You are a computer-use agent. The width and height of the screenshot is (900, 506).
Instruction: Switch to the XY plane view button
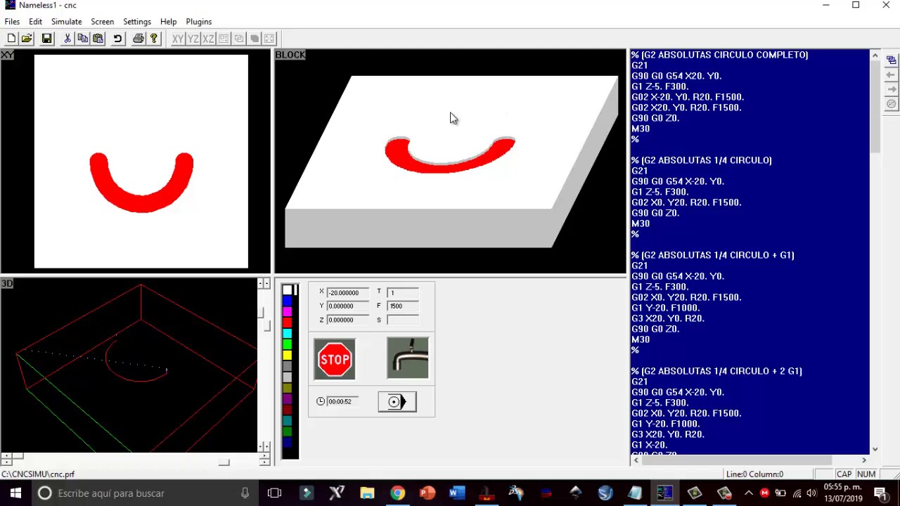tap(178, 39)
